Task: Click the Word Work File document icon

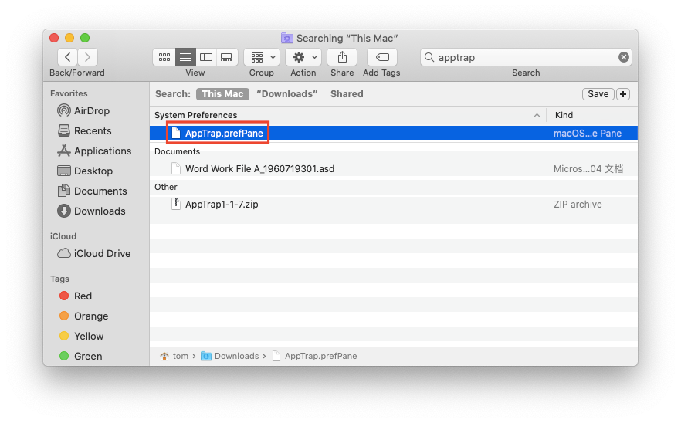Action: click(x=176, y=168)
